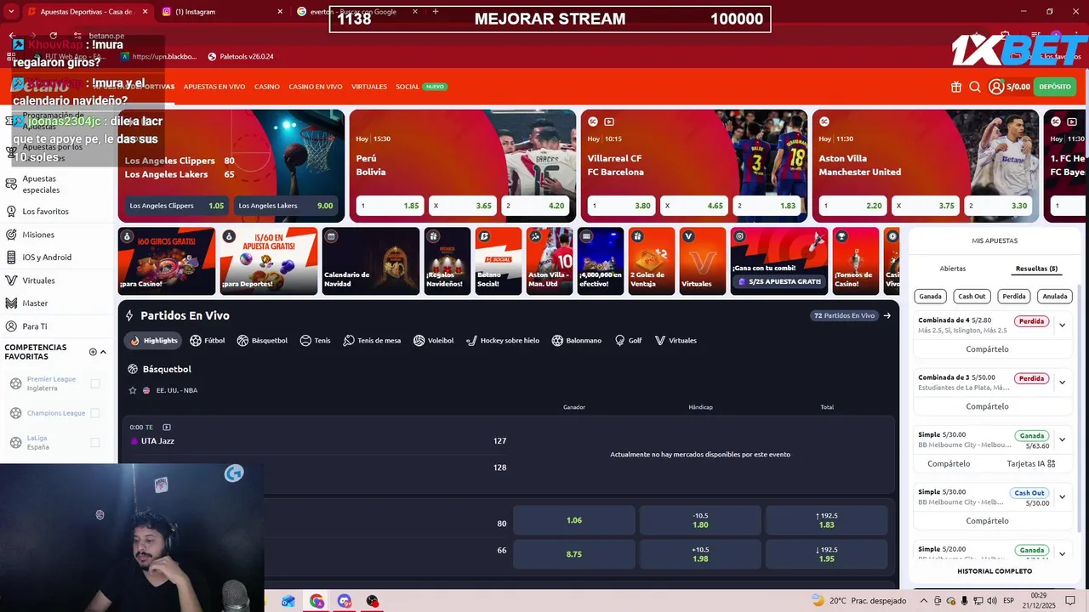The height and width of the screenshot is (612, 1089).
Task: Open the Misiones sidebar icon
Action: click(x=12, y=235)
